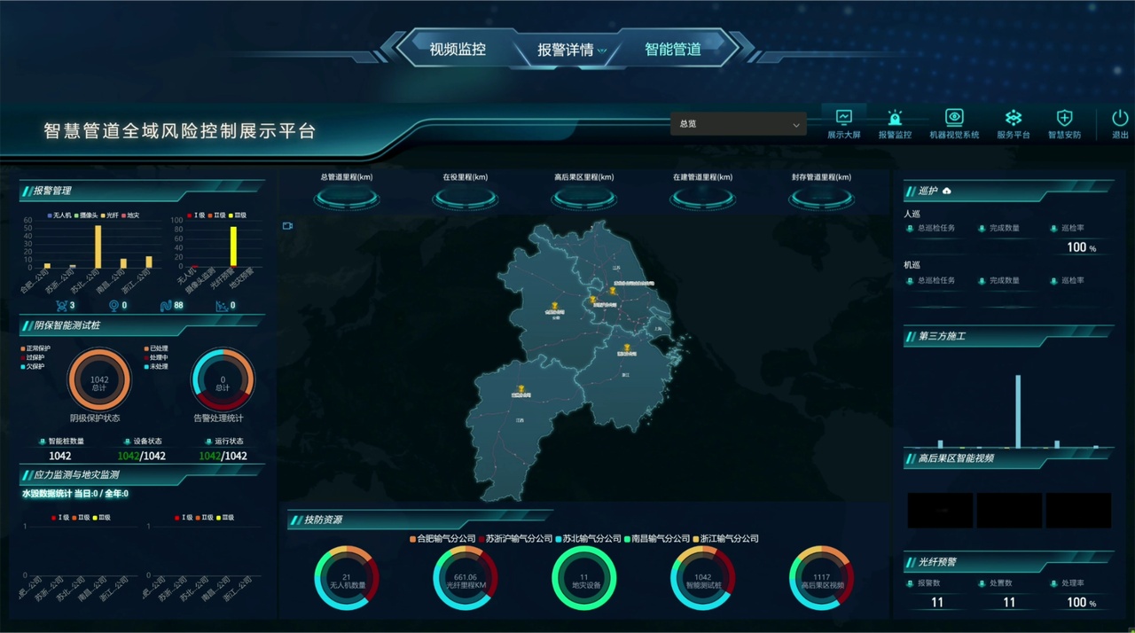
Task: Click the 退出 power icon to log out
Action: click(1120, 117)
